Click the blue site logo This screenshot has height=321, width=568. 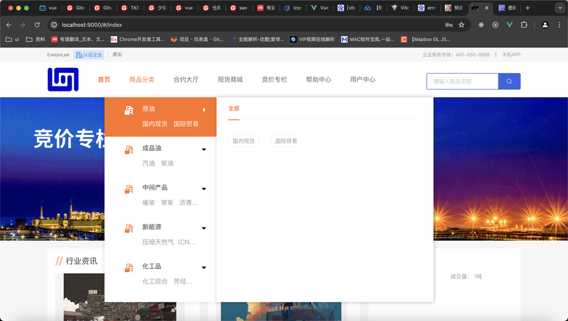coord(62,79)
